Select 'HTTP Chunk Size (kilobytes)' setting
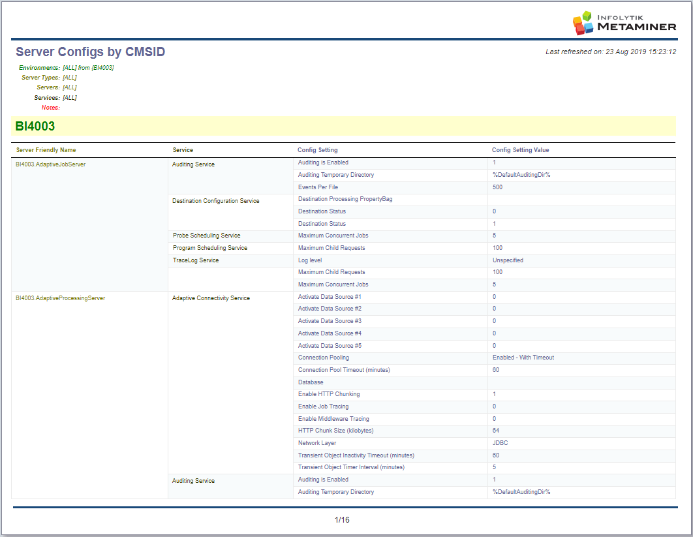 point(335,431)
